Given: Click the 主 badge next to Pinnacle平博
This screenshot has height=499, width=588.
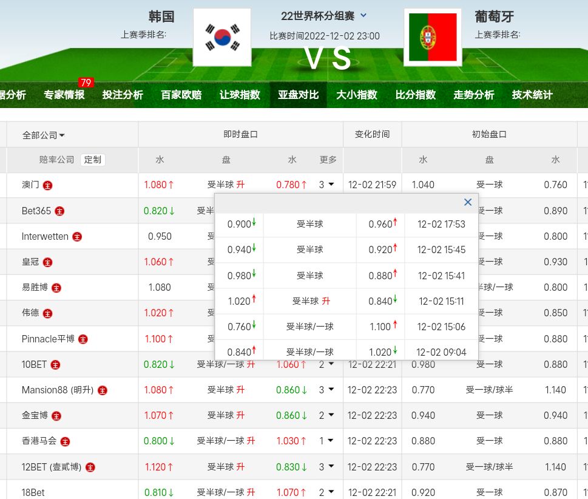Looking at the screenshot, I should (x=83, y=339).
